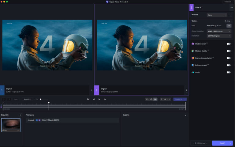The height and width of the screenshot is (147, 235).
Task: Click the Enhancement icon
Action: 193,65
